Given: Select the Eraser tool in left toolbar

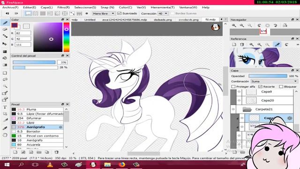Looking at the screenshot, I should click(5, 29).
